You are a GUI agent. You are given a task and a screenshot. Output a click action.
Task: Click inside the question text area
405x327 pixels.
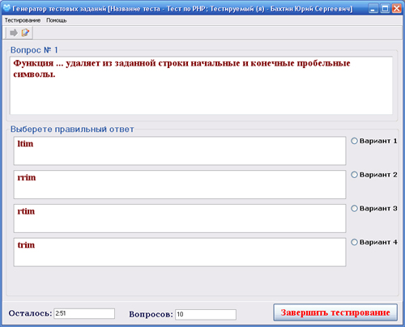pos(201,86)
